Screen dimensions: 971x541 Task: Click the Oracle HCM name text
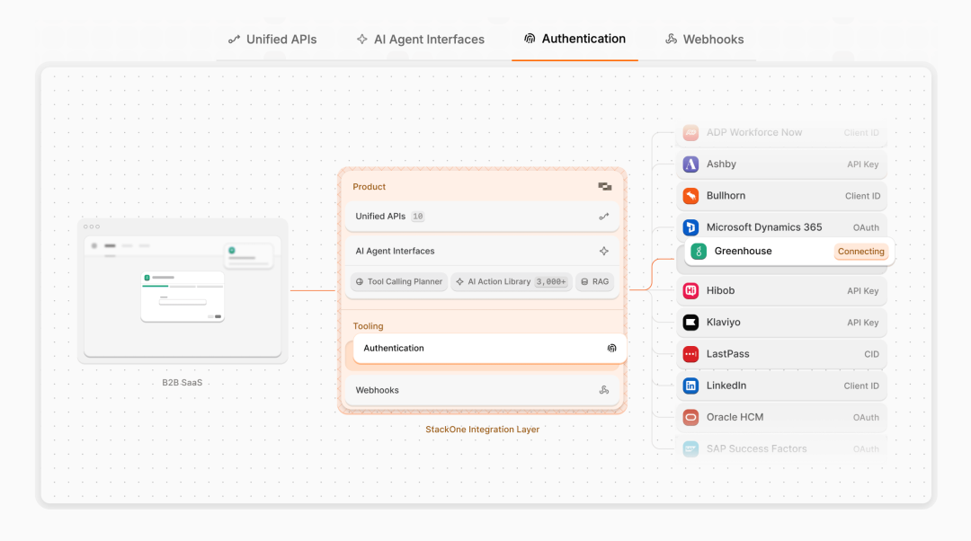[735, 417]
